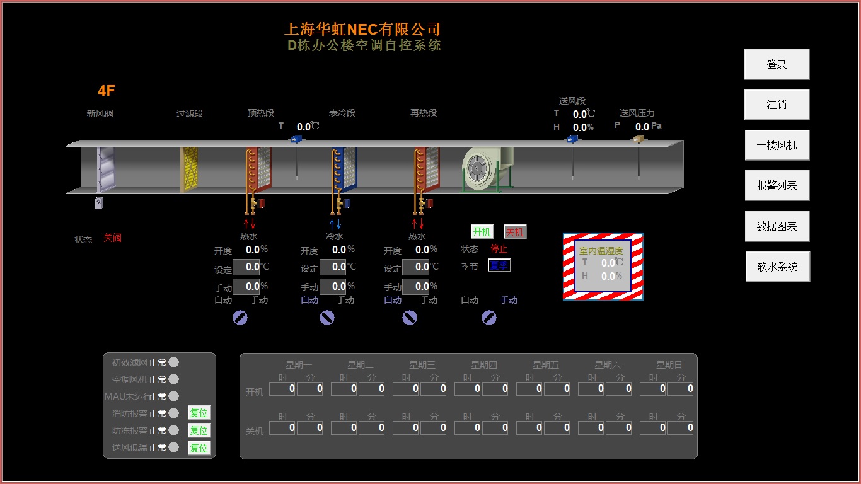The height and width of the screenshot is (484, 861).
Task: Click the reheat hot water flow arrows
Action: pyautogui.click(x=418, y=224)
